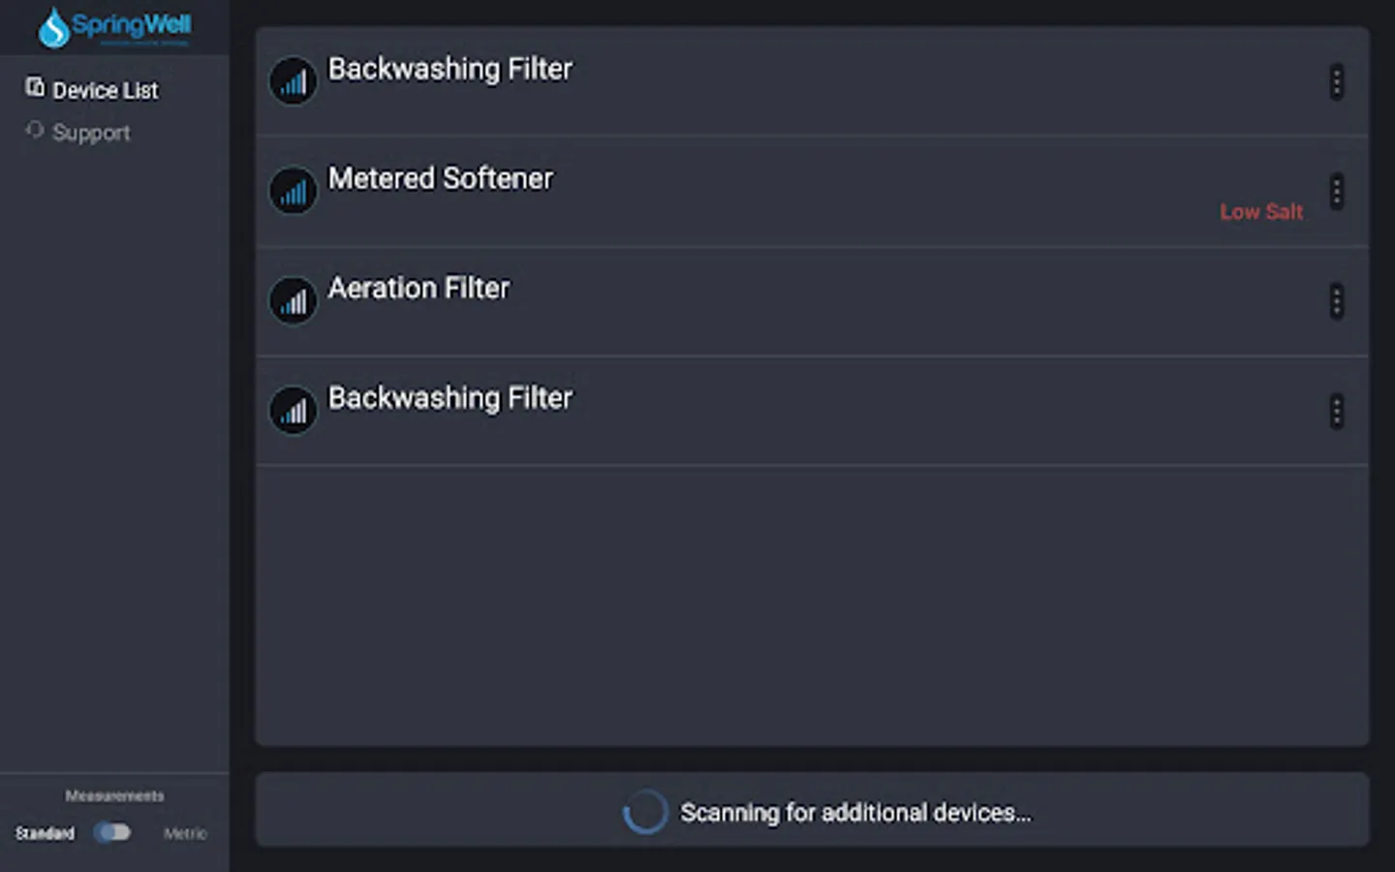Click the Support headset icon

pos(35,131)
